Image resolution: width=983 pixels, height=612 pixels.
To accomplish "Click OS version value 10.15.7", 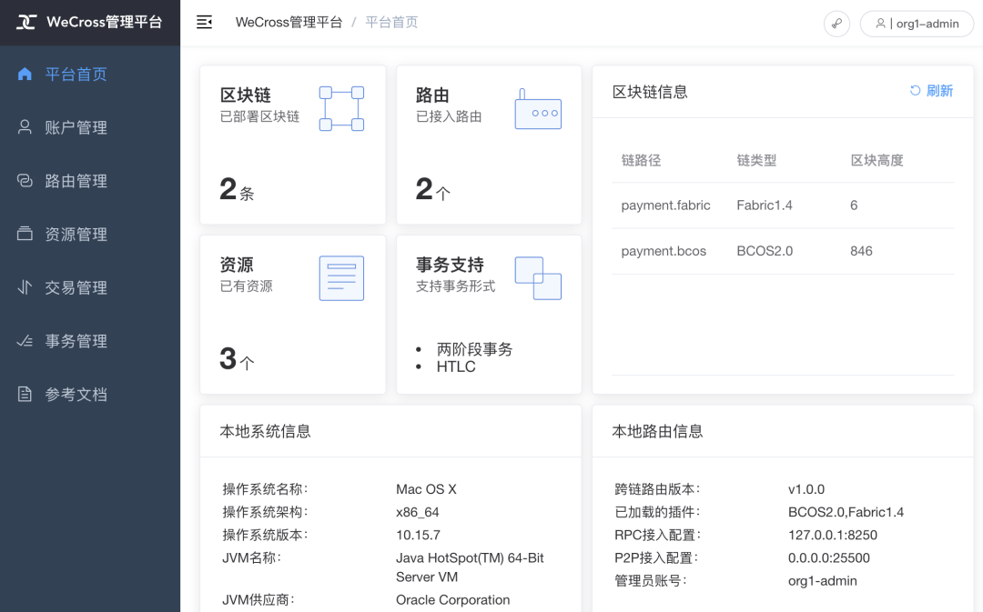I will pyautogui.click(x=418, y=535).
